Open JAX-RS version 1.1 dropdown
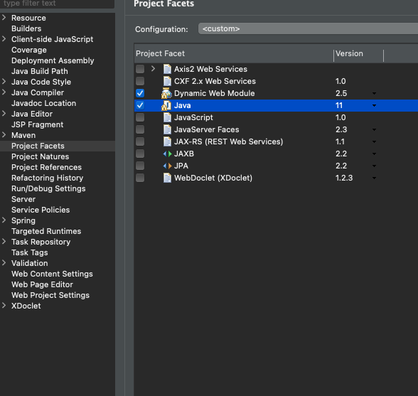The image size is (418, 396). tap(374, 142)
